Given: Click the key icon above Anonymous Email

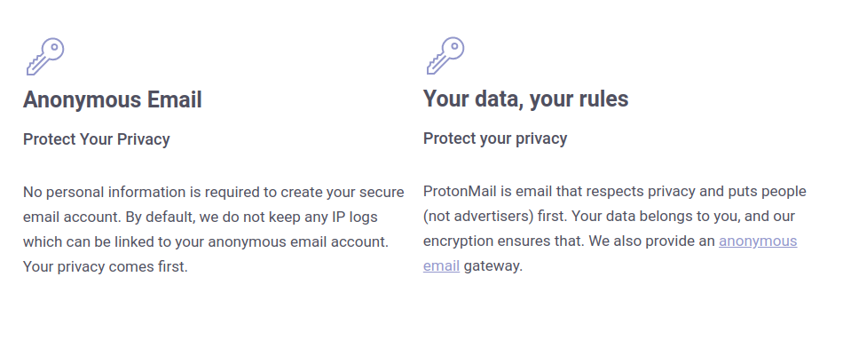Looking at the screenshot, I should (x=45, y=57).
